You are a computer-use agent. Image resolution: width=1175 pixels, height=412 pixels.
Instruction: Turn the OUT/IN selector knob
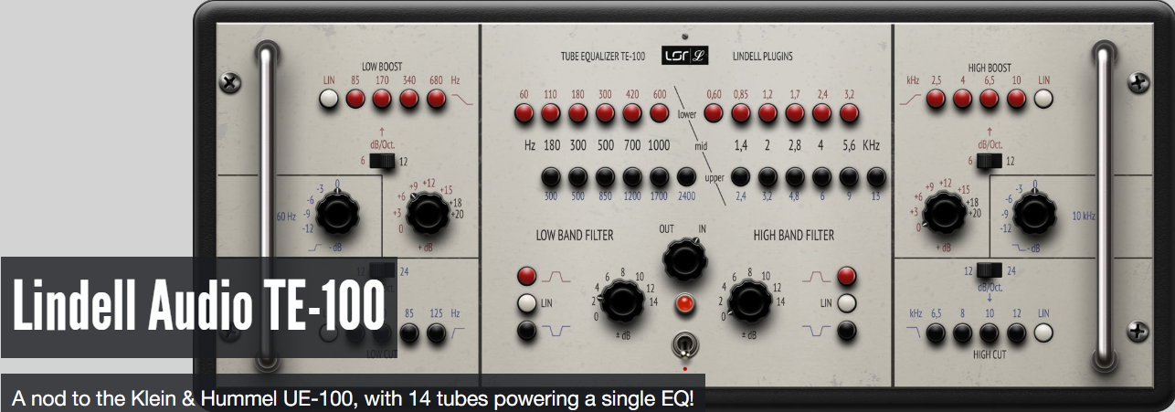tap(685, 258)
